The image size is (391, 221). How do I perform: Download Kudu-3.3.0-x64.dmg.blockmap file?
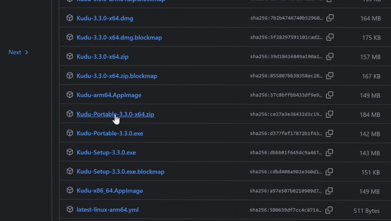(119, 37)
